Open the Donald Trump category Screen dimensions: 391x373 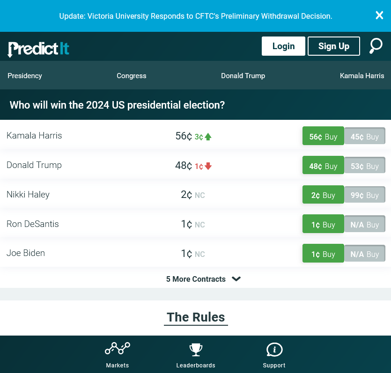pos(243,76)
